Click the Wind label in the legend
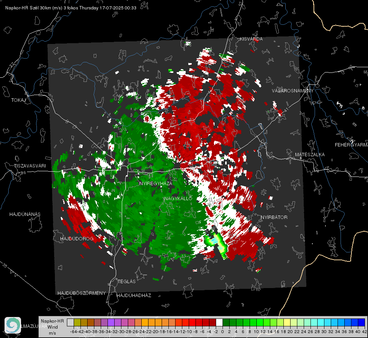This screenshot has height=338, width=368. (53, 327)
